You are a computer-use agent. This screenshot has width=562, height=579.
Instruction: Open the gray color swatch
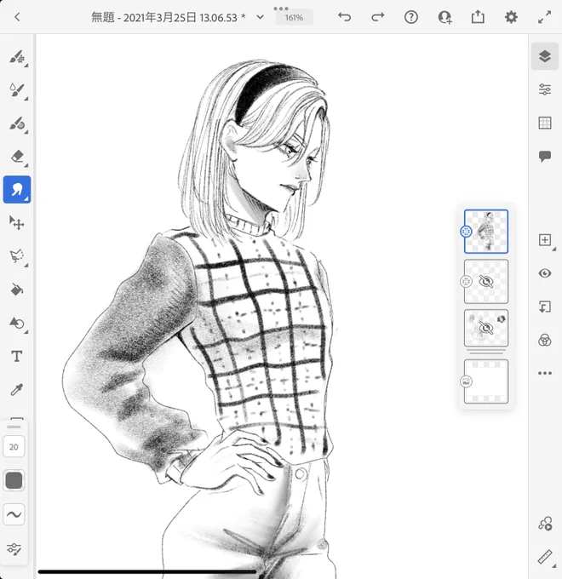point(14,480)
